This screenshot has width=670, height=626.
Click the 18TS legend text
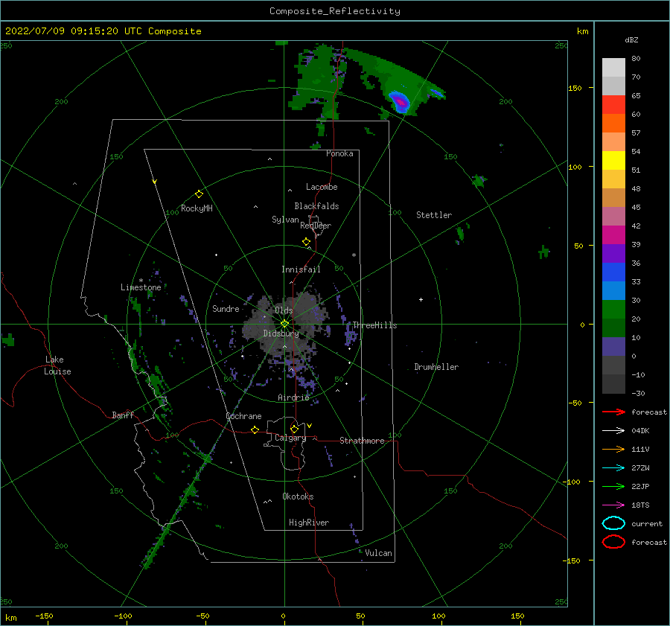pos(640,505)
